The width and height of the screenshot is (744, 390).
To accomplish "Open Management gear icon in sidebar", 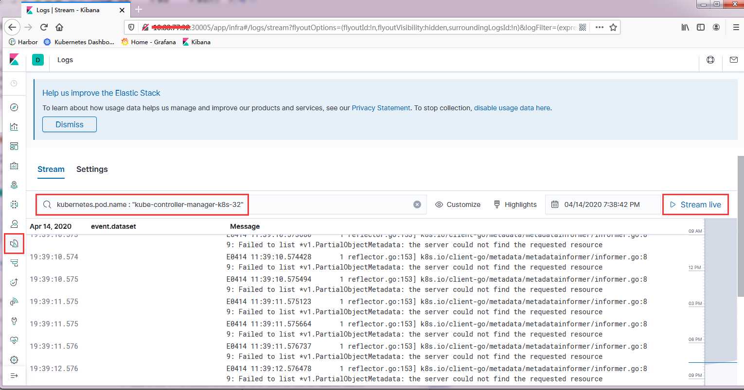I will 14,360.
